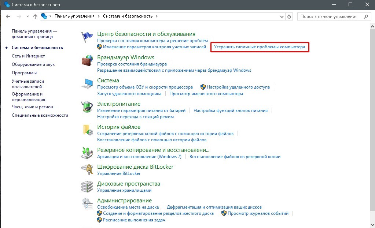Click the Электропитание battery icon

[x=87, y=107]
